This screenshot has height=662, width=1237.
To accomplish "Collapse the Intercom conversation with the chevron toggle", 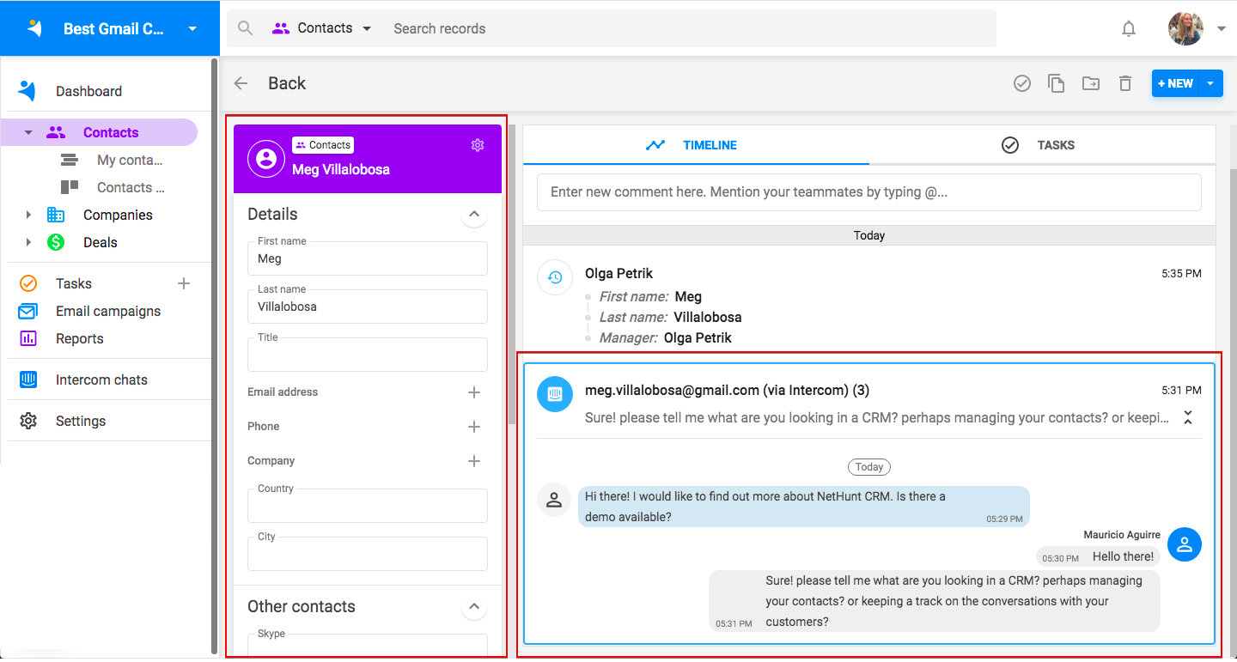I will tap(1188, 417).
